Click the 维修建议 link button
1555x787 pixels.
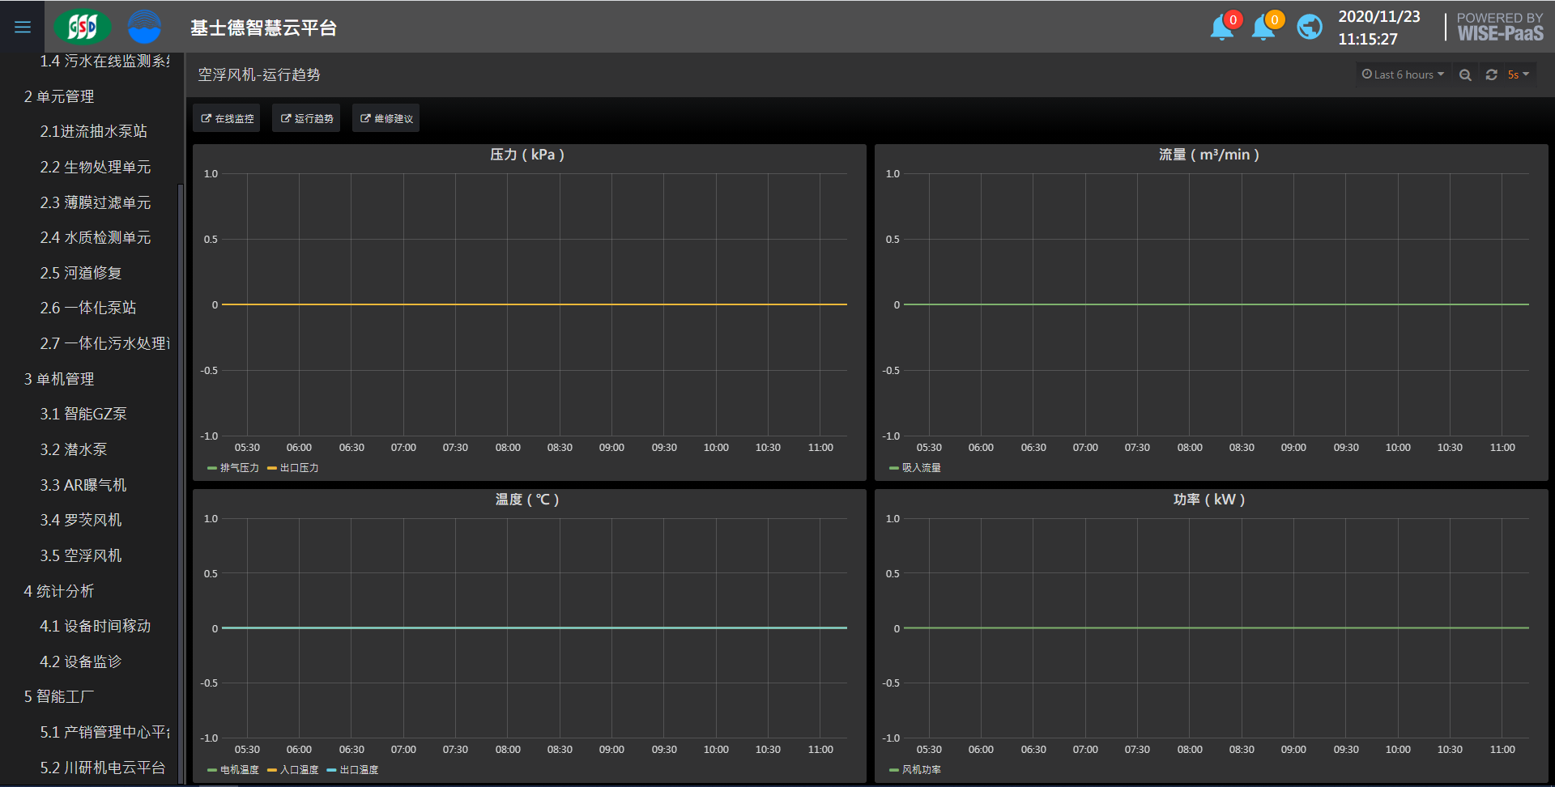coord(386,118)
